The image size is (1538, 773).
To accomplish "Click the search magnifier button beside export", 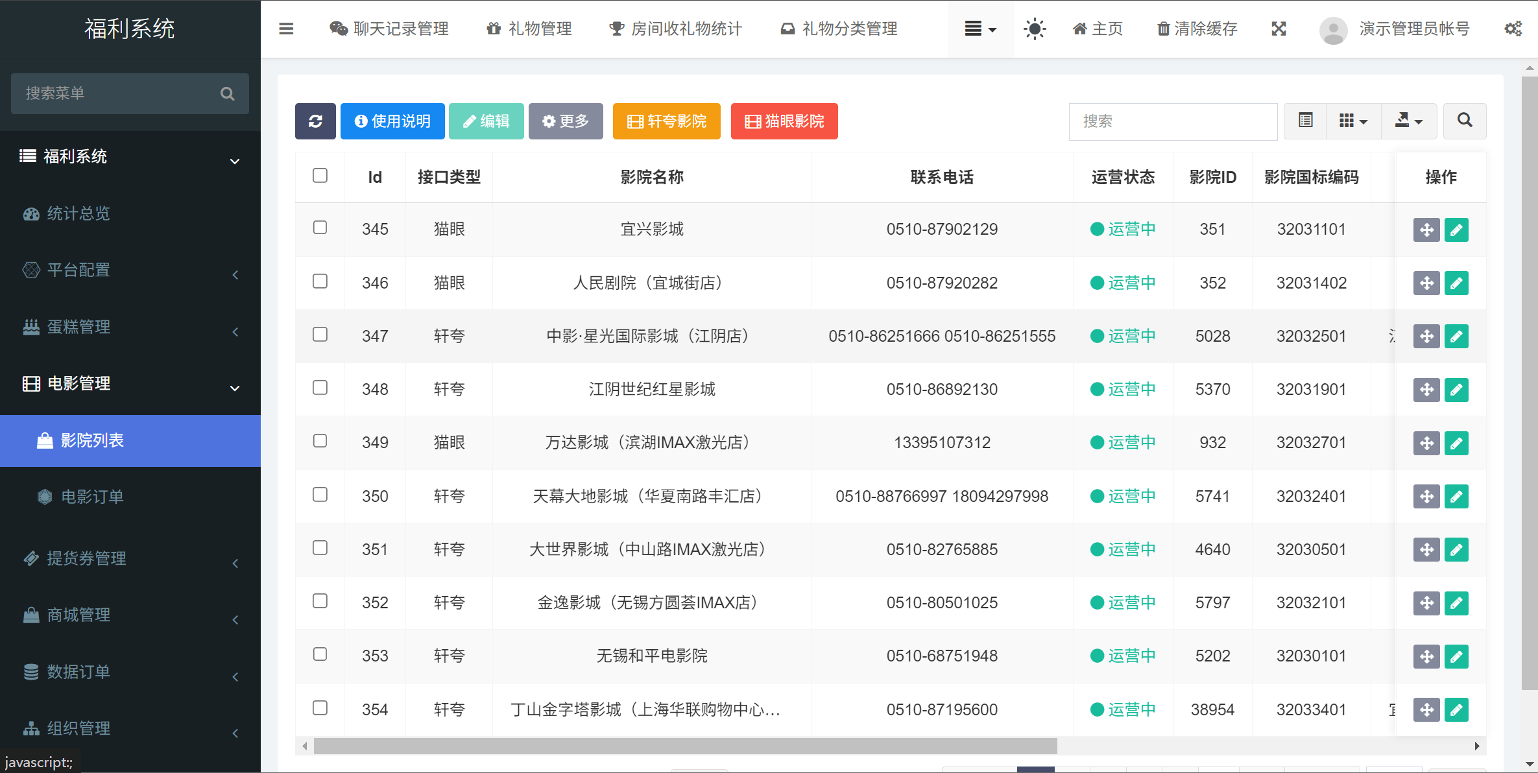I will tap(1465, 121).
